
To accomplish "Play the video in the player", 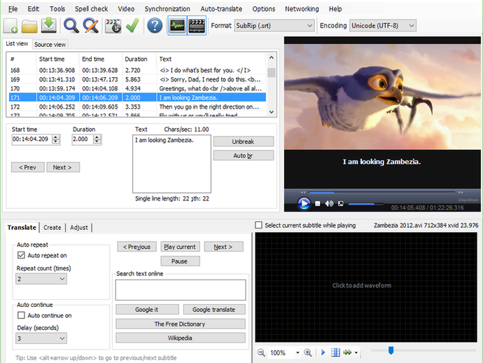I will pos(304,203).
